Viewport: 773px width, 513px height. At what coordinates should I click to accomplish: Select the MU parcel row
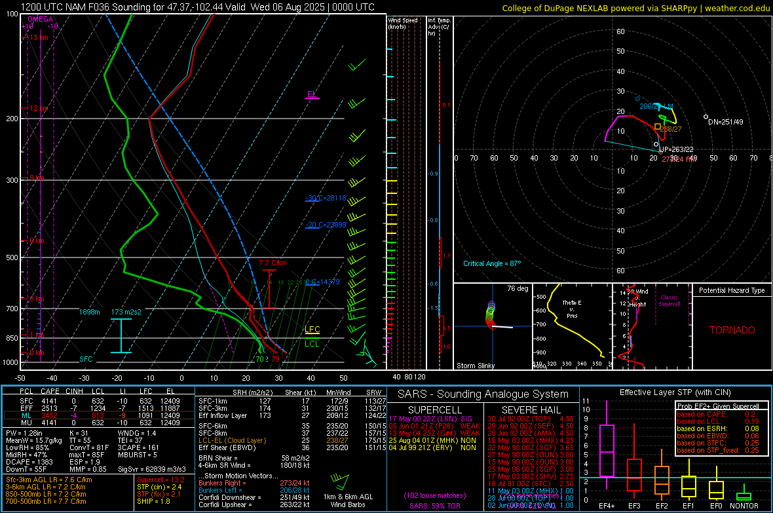pos(99,423)
